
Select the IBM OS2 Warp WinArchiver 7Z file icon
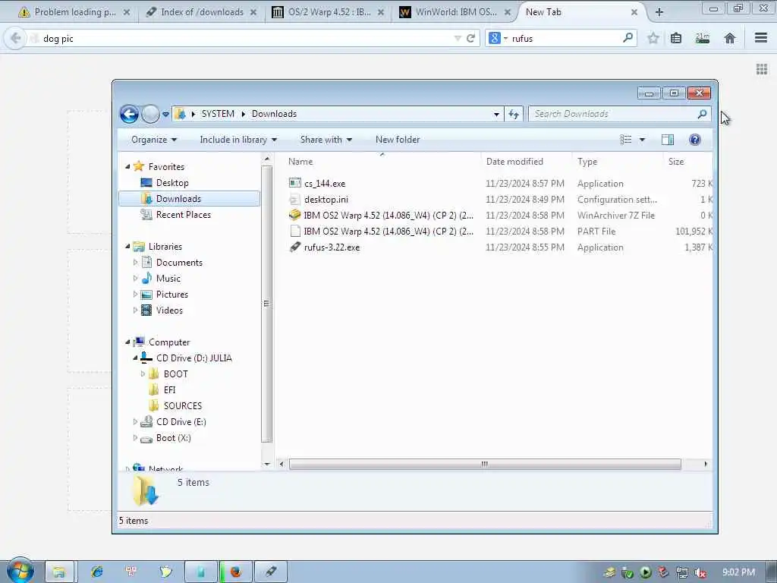coord(295,215)
